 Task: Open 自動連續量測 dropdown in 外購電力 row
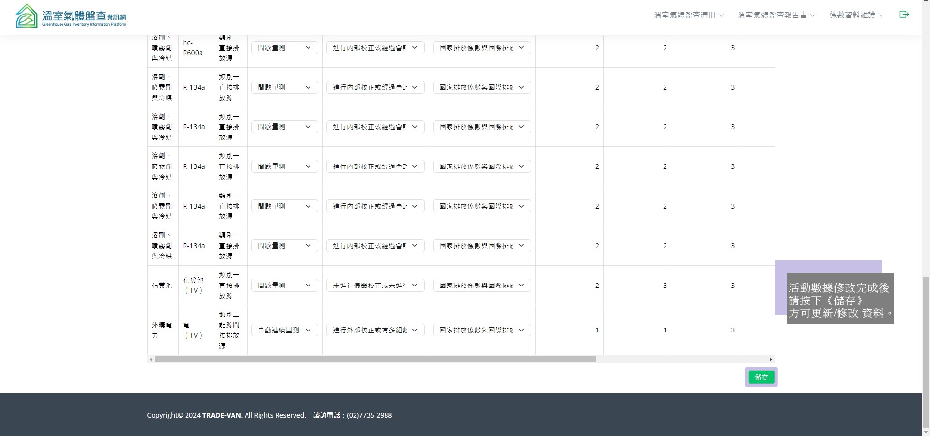click(x=284, y=330)
